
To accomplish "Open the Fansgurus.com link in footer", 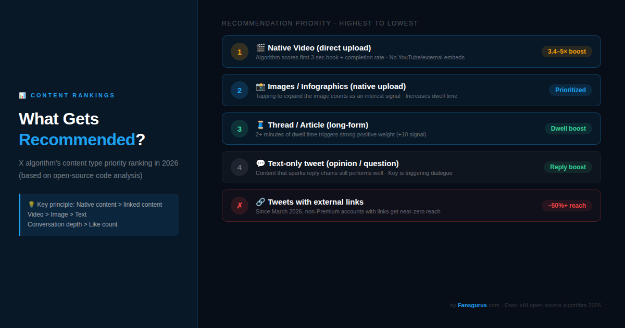I will point(478,305).
